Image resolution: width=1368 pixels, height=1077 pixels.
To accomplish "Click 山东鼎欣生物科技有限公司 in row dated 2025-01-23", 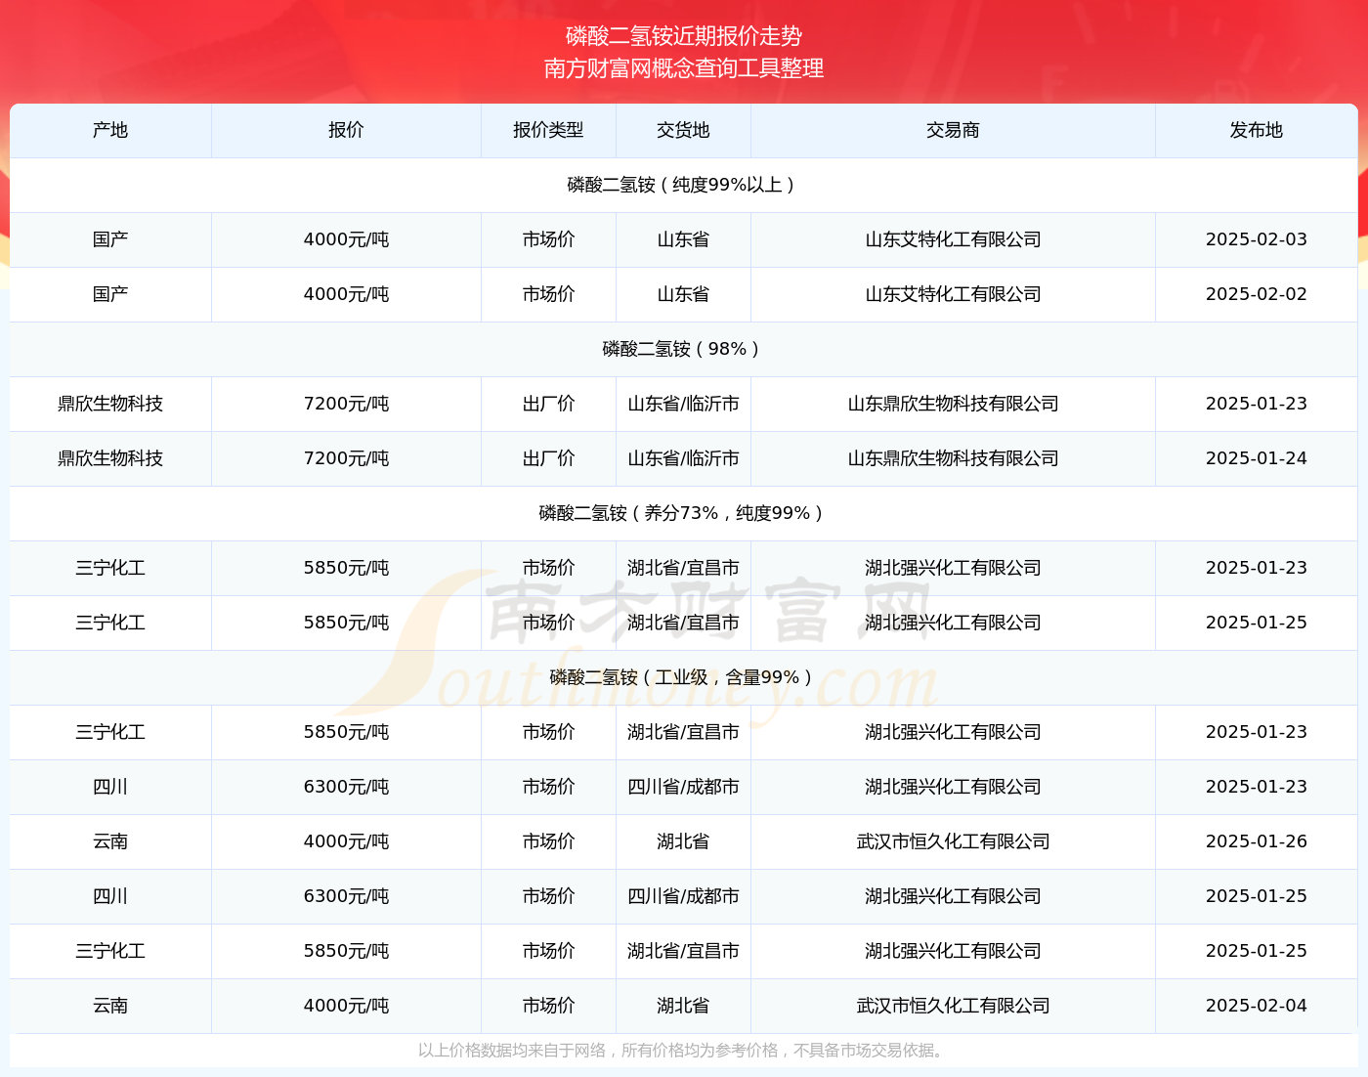I will click(x=953, y=404).
